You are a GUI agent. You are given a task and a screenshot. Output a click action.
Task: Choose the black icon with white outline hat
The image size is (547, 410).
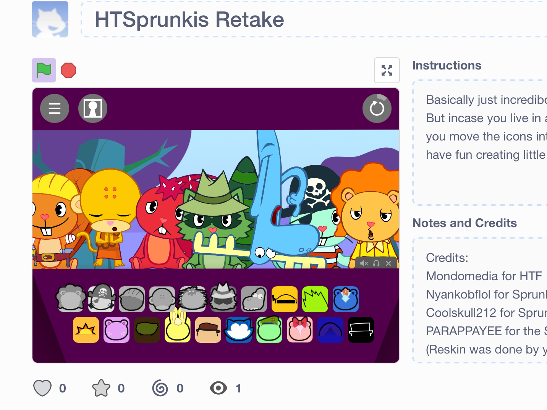[361, 330]
